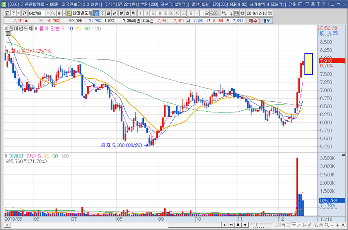This screenshot has height=230, width=348.
Task: Select the daily 일 period toggle
Action: (x=96, y=13)
